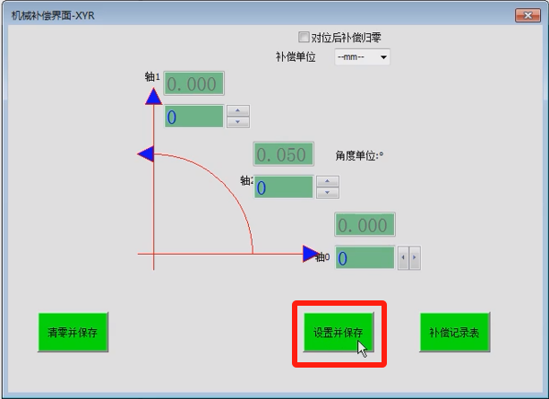Click the 轴1 readout showing 0.000
Screen dimensions: 549x399
point(193,84)
